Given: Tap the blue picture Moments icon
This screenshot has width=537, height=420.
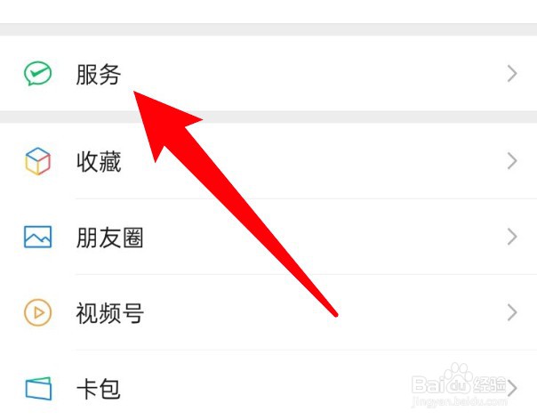Looking at the screenshot, I should (x=37, y=237).
